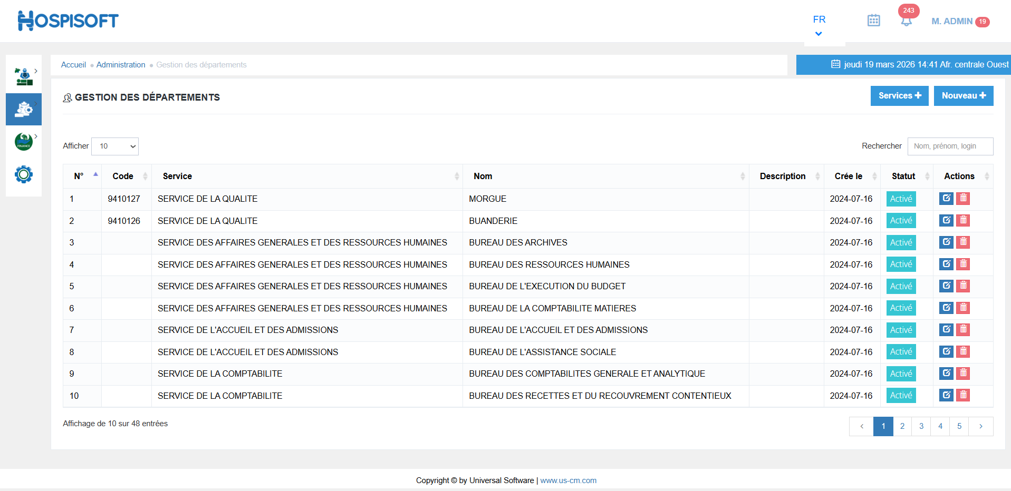Open the Afficher entries count dropdown
Viewport: 1011px width, 491px height.
(x=115, y=146)
